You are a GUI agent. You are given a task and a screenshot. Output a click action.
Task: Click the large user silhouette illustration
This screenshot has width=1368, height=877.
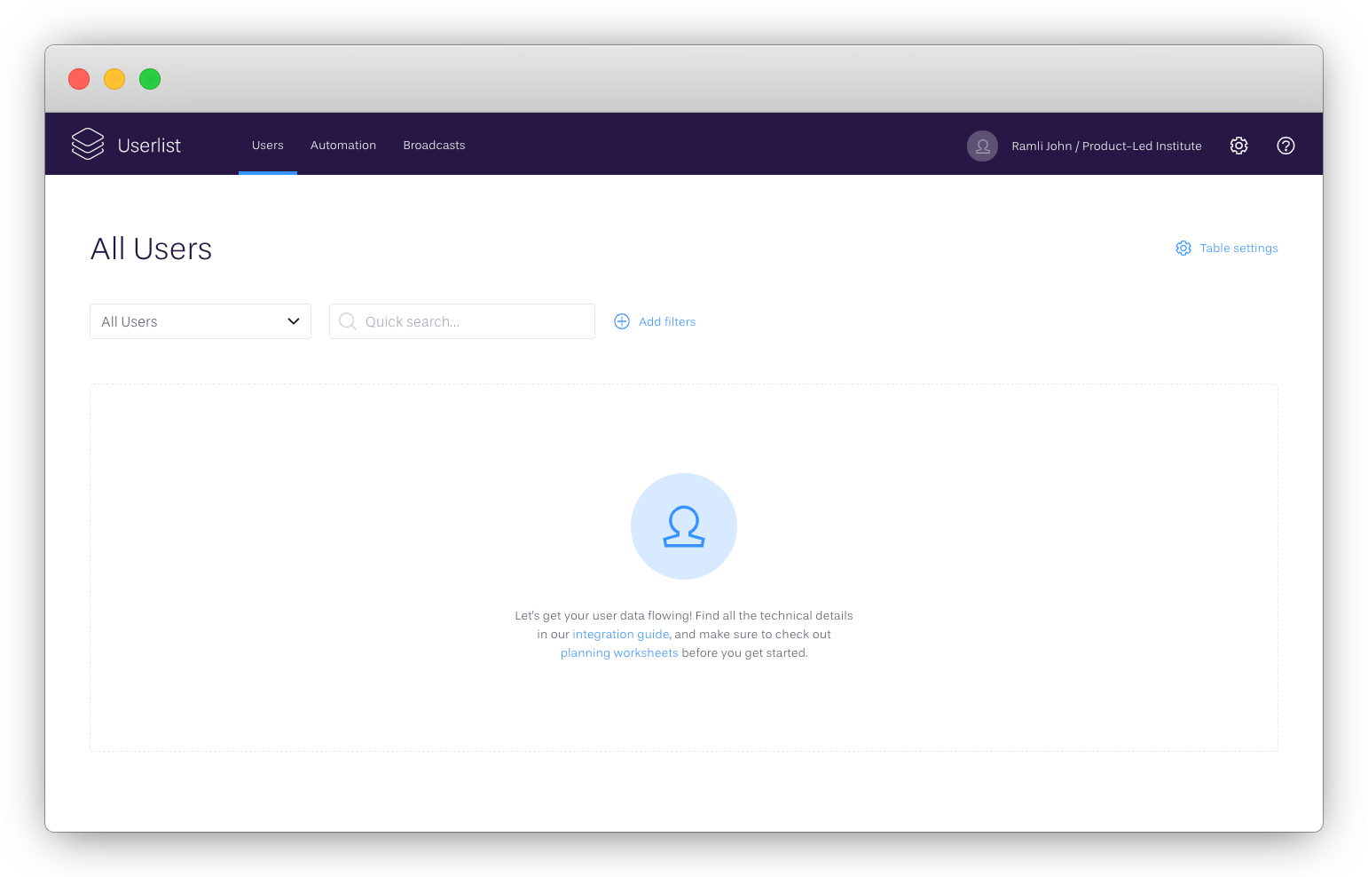pyautogui.click(x=683, y=525)
